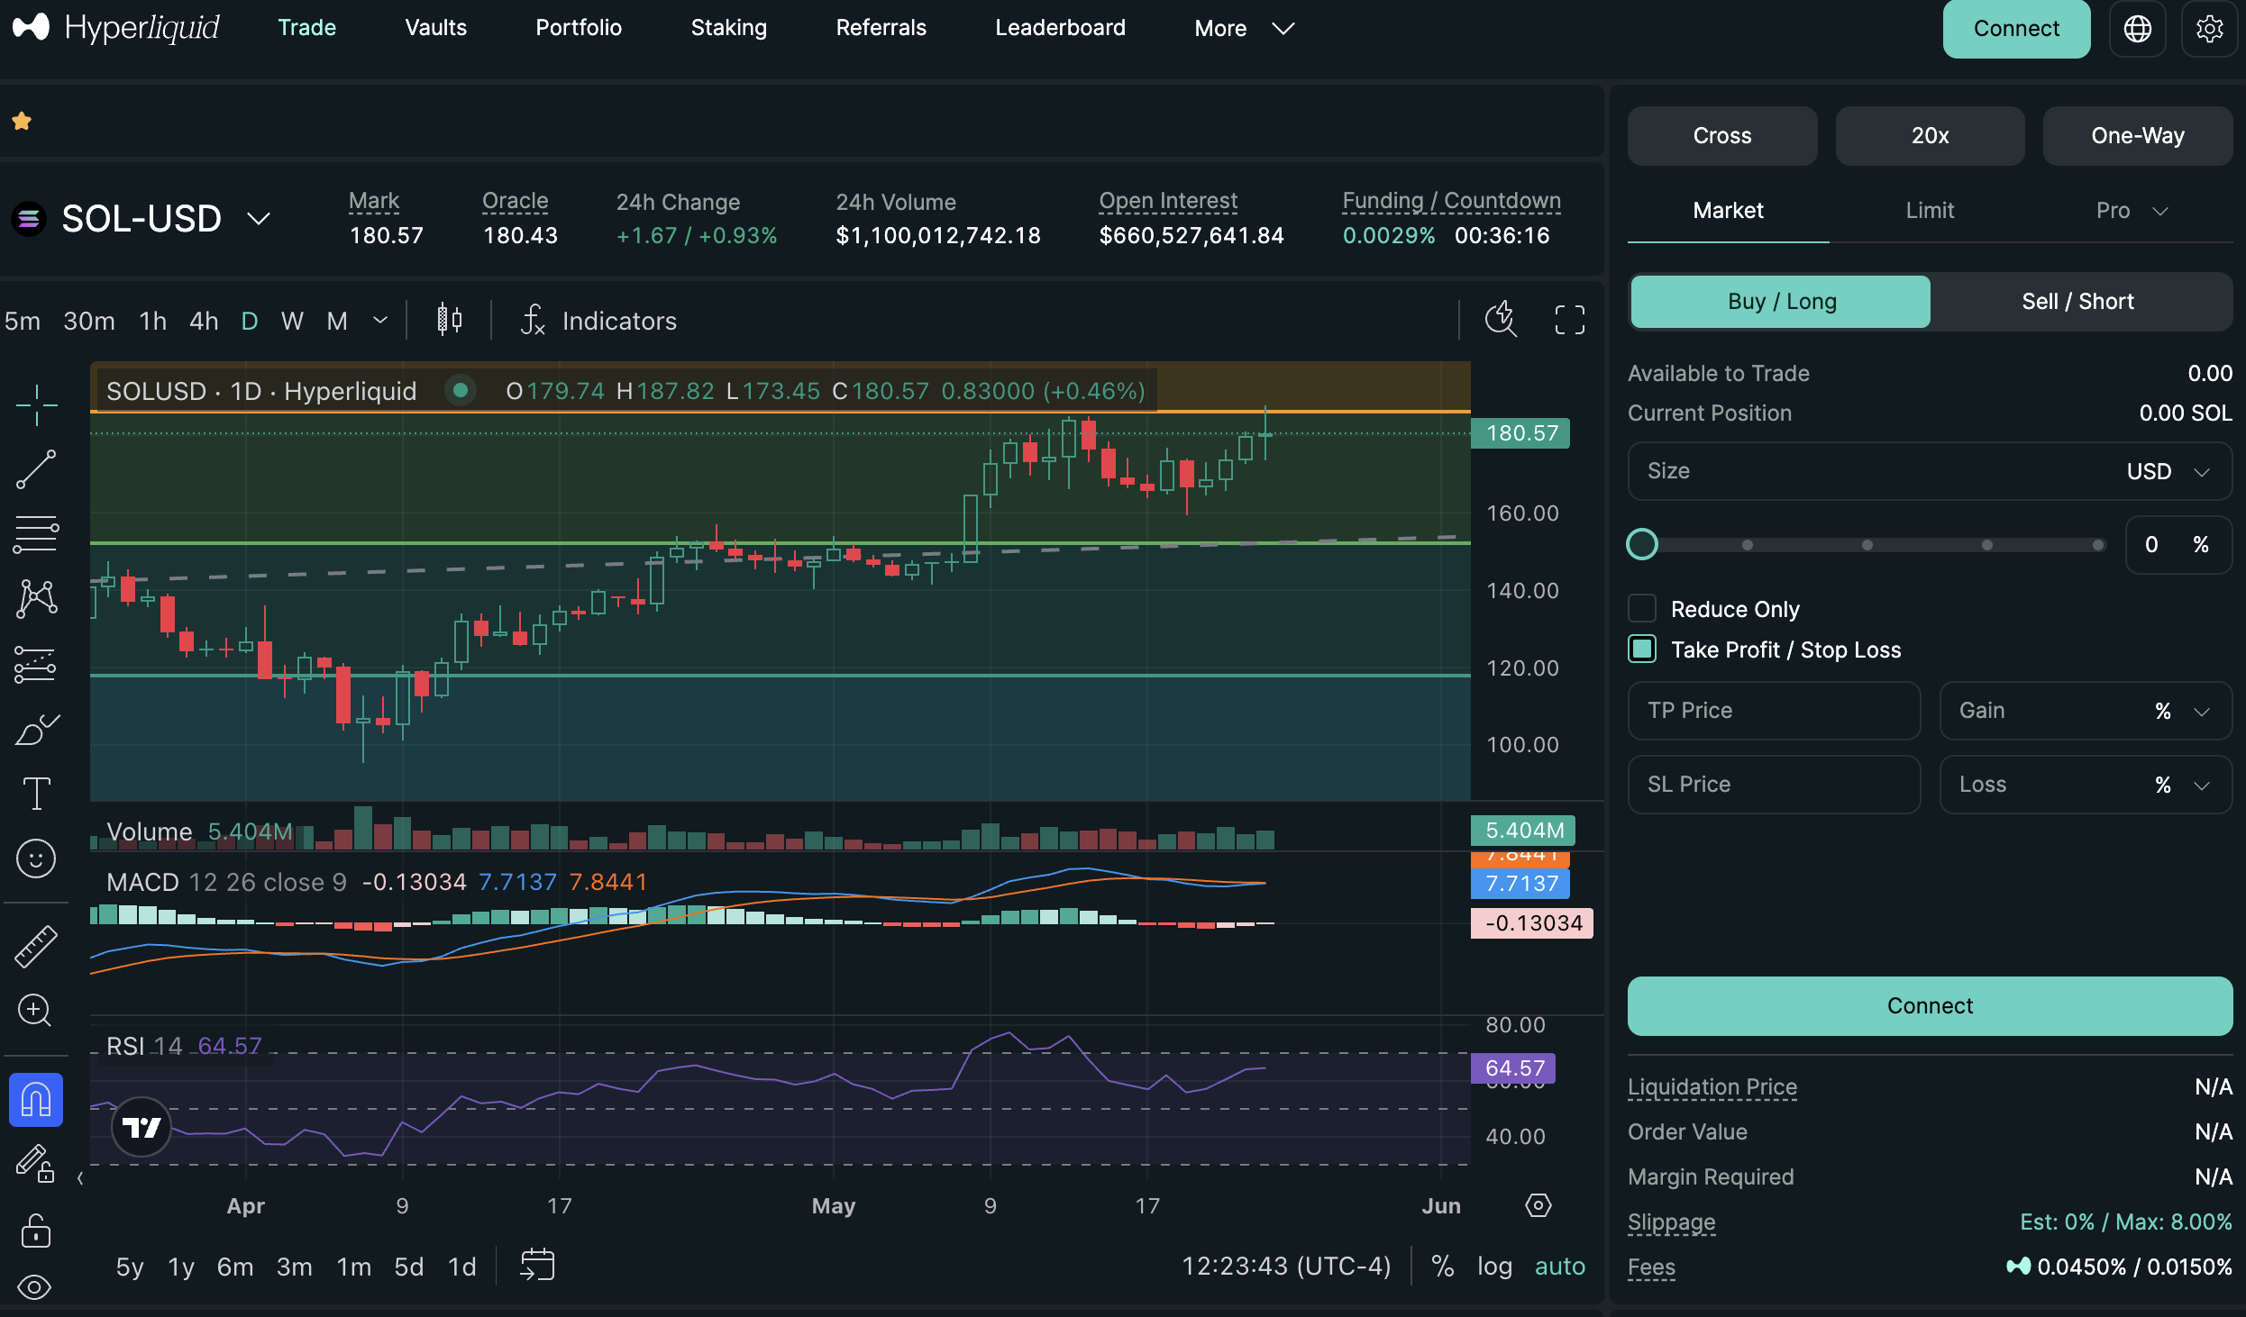Select the ruler measure tool
Viewport: 2246px width, 1317px height.
pyautogui.click(x=36, y=946)
